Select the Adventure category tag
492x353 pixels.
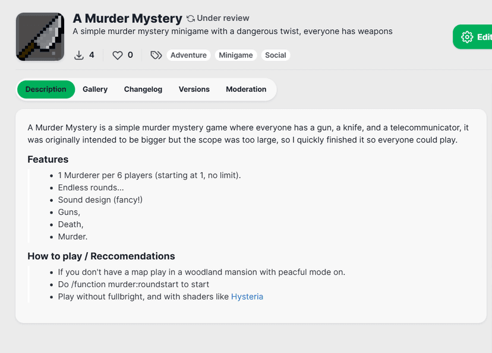[x=188, y=55]
